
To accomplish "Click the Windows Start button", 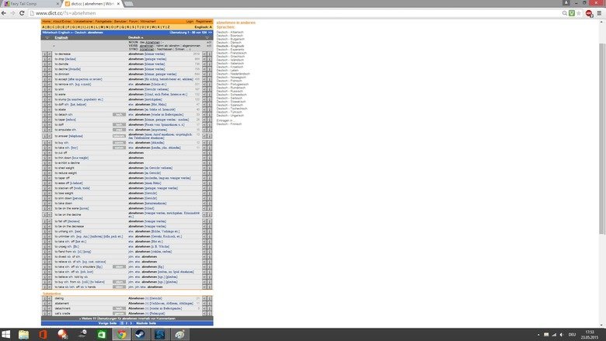I will tap(6, 334).
